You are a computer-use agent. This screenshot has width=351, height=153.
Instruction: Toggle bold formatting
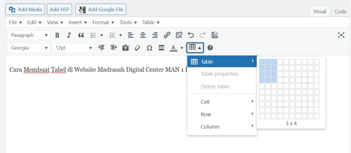tap(57, 35)
